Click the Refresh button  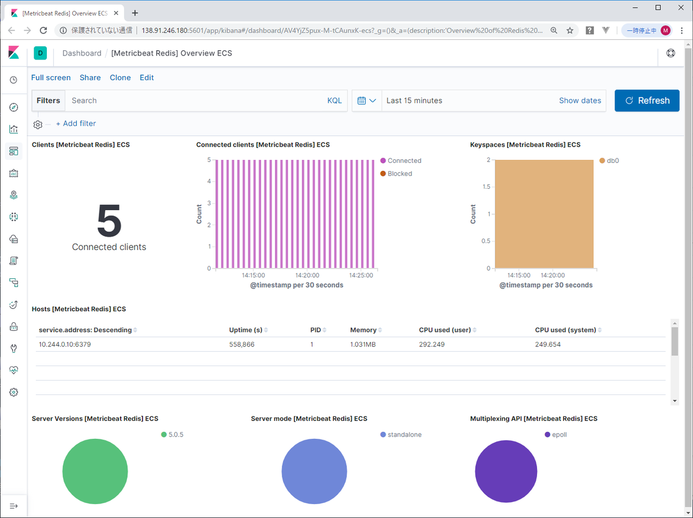(x=647, y=100)
